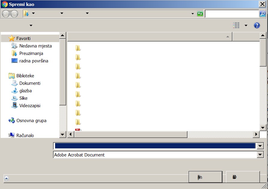This screenshot has height=189, width=268.
Task: Select Dokumenti under Biblioteke
Action: (x=30, y=83)
